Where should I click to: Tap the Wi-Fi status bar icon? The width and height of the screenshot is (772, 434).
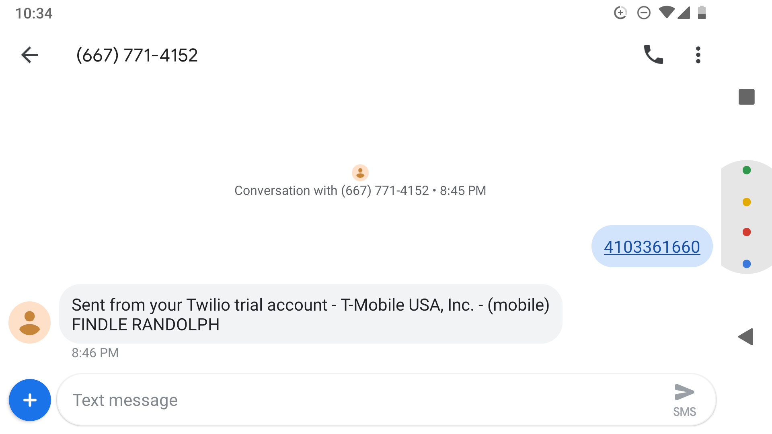(x=666, y=13)
